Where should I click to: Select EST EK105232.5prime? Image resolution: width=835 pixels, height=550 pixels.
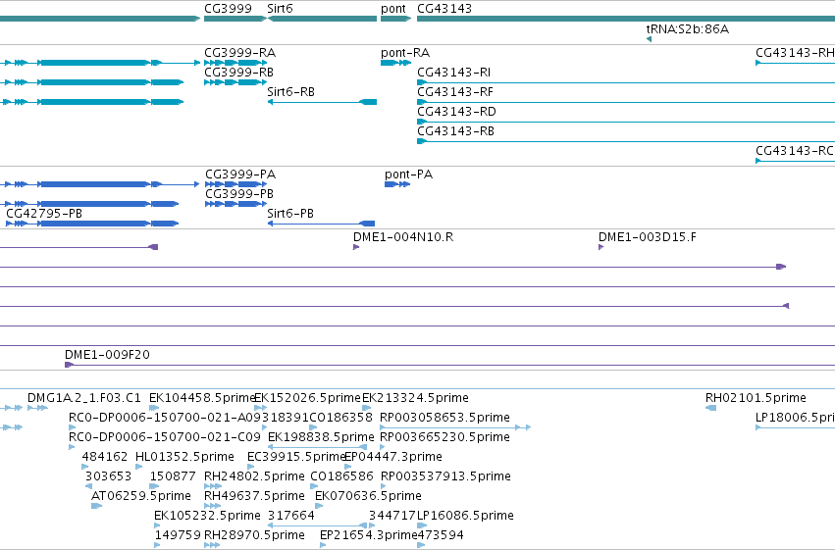click(207, 516)
